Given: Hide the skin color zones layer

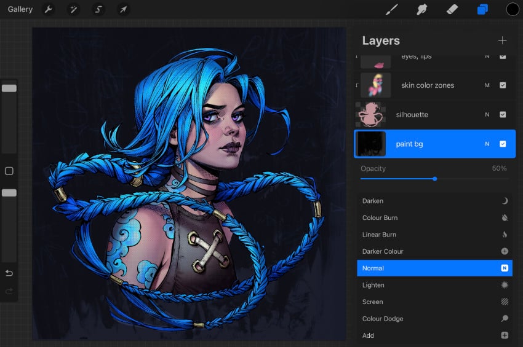Looking at the screenshot, I should (503, 85).
